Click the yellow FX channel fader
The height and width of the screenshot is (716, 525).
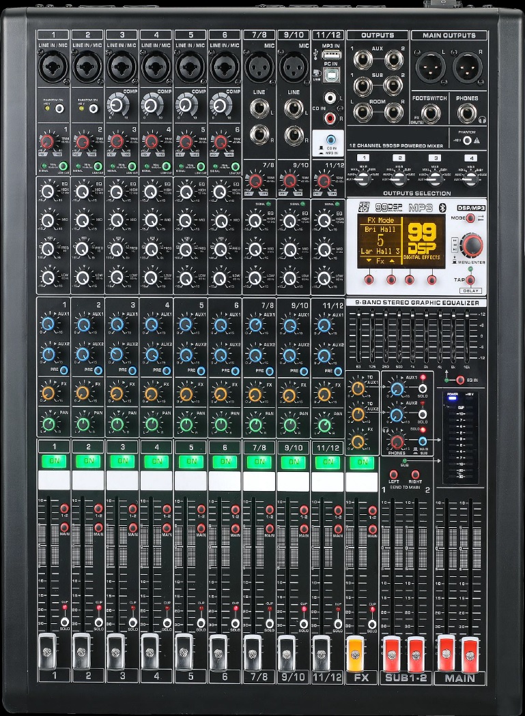356,651
